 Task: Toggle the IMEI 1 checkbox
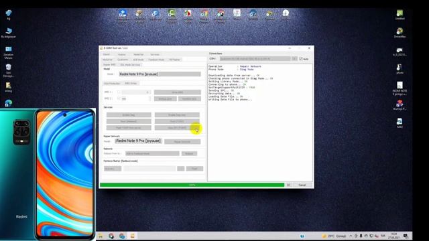(119, 92)
